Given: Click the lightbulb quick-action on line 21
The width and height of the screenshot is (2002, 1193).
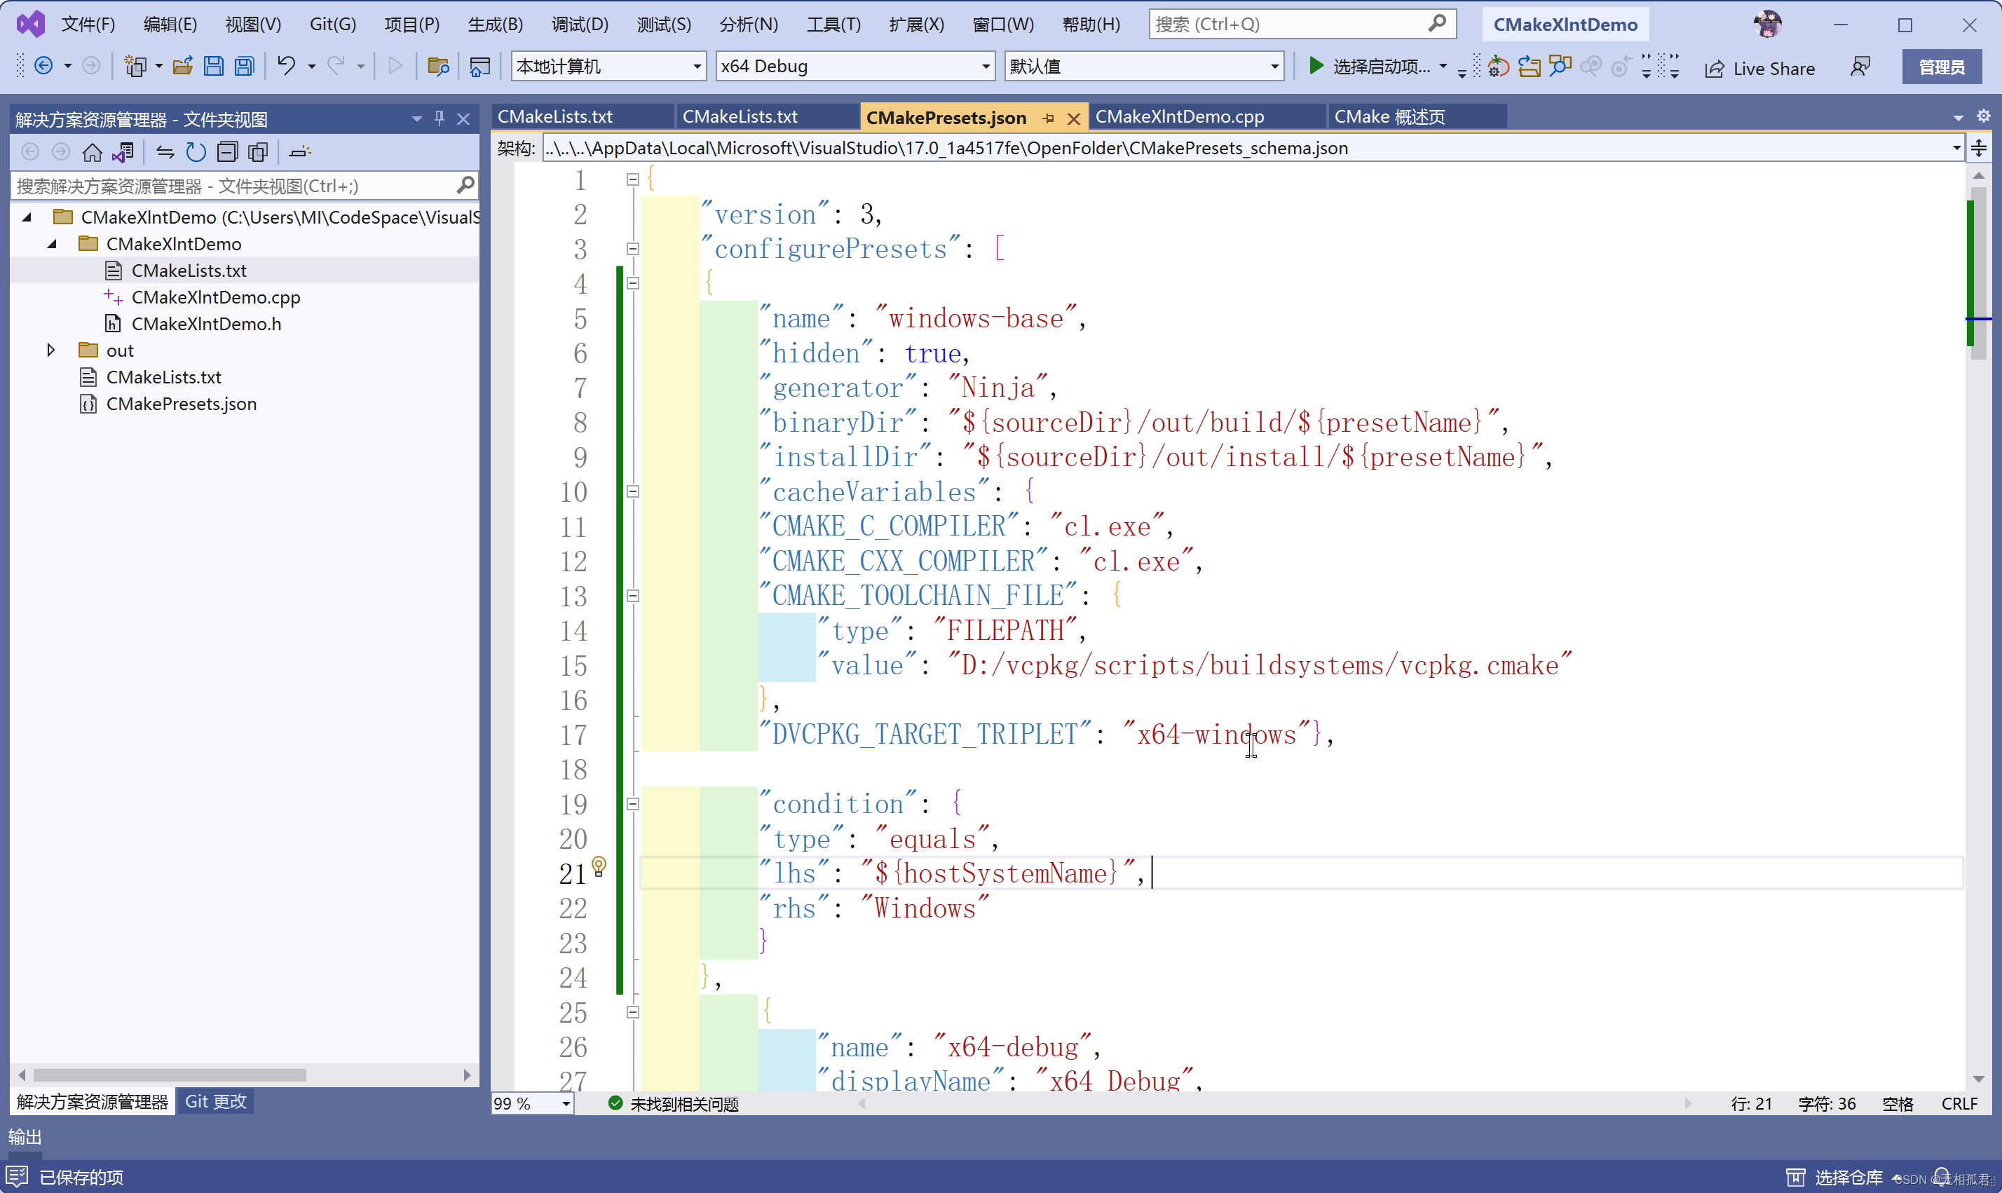Looking at the screenshot, I should [x=599, y=866].
